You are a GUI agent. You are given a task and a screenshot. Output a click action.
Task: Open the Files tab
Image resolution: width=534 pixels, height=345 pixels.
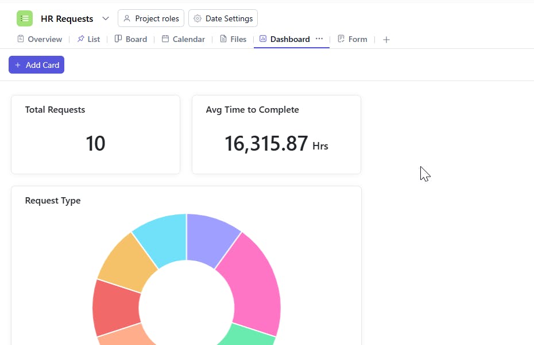click(x=233, y=39)
